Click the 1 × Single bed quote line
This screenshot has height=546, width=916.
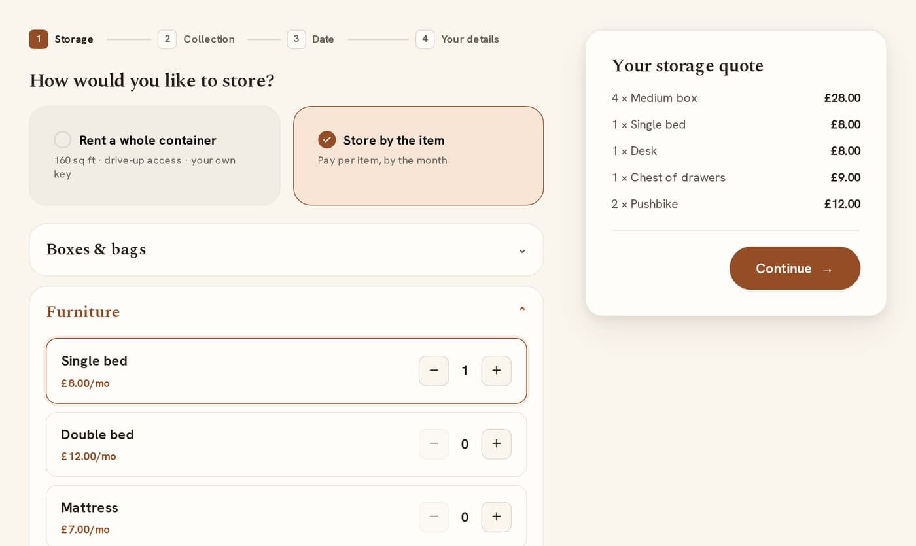pos(736,124)
